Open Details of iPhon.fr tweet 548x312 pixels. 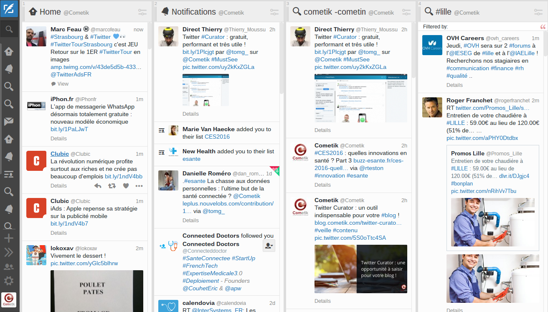[x=58, y=138]
